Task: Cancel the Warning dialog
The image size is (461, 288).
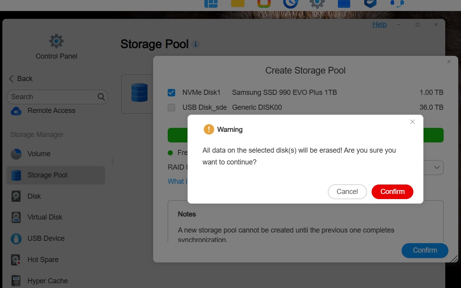Action: tap(347, 192)
